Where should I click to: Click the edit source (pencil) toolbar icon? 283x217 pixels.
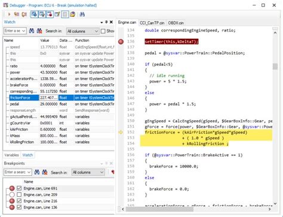pos(57,14)
